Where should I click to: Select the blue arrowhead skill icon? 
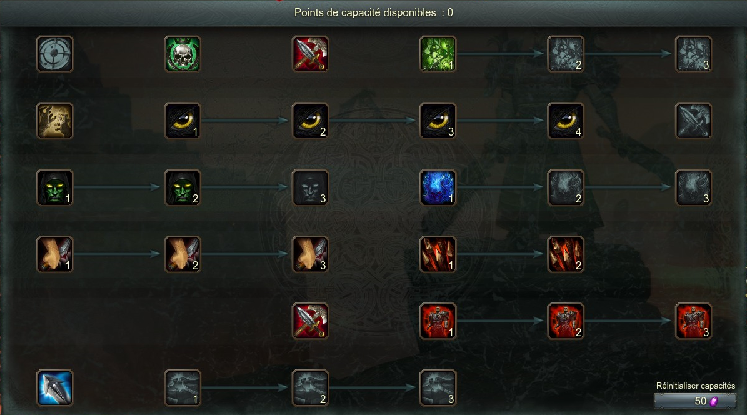(55, 387)
